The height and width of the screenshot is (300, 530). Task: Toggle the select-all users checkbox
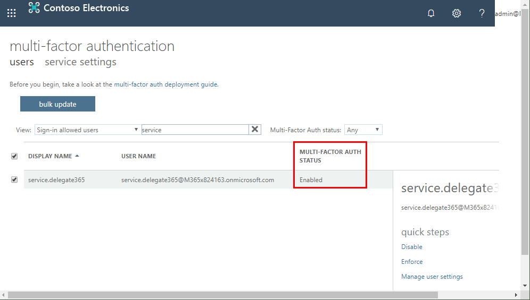pos(14,156)
